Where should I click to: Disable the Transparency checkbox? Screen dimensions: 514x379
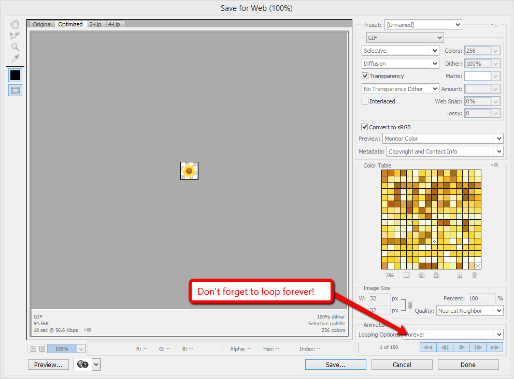365,76
